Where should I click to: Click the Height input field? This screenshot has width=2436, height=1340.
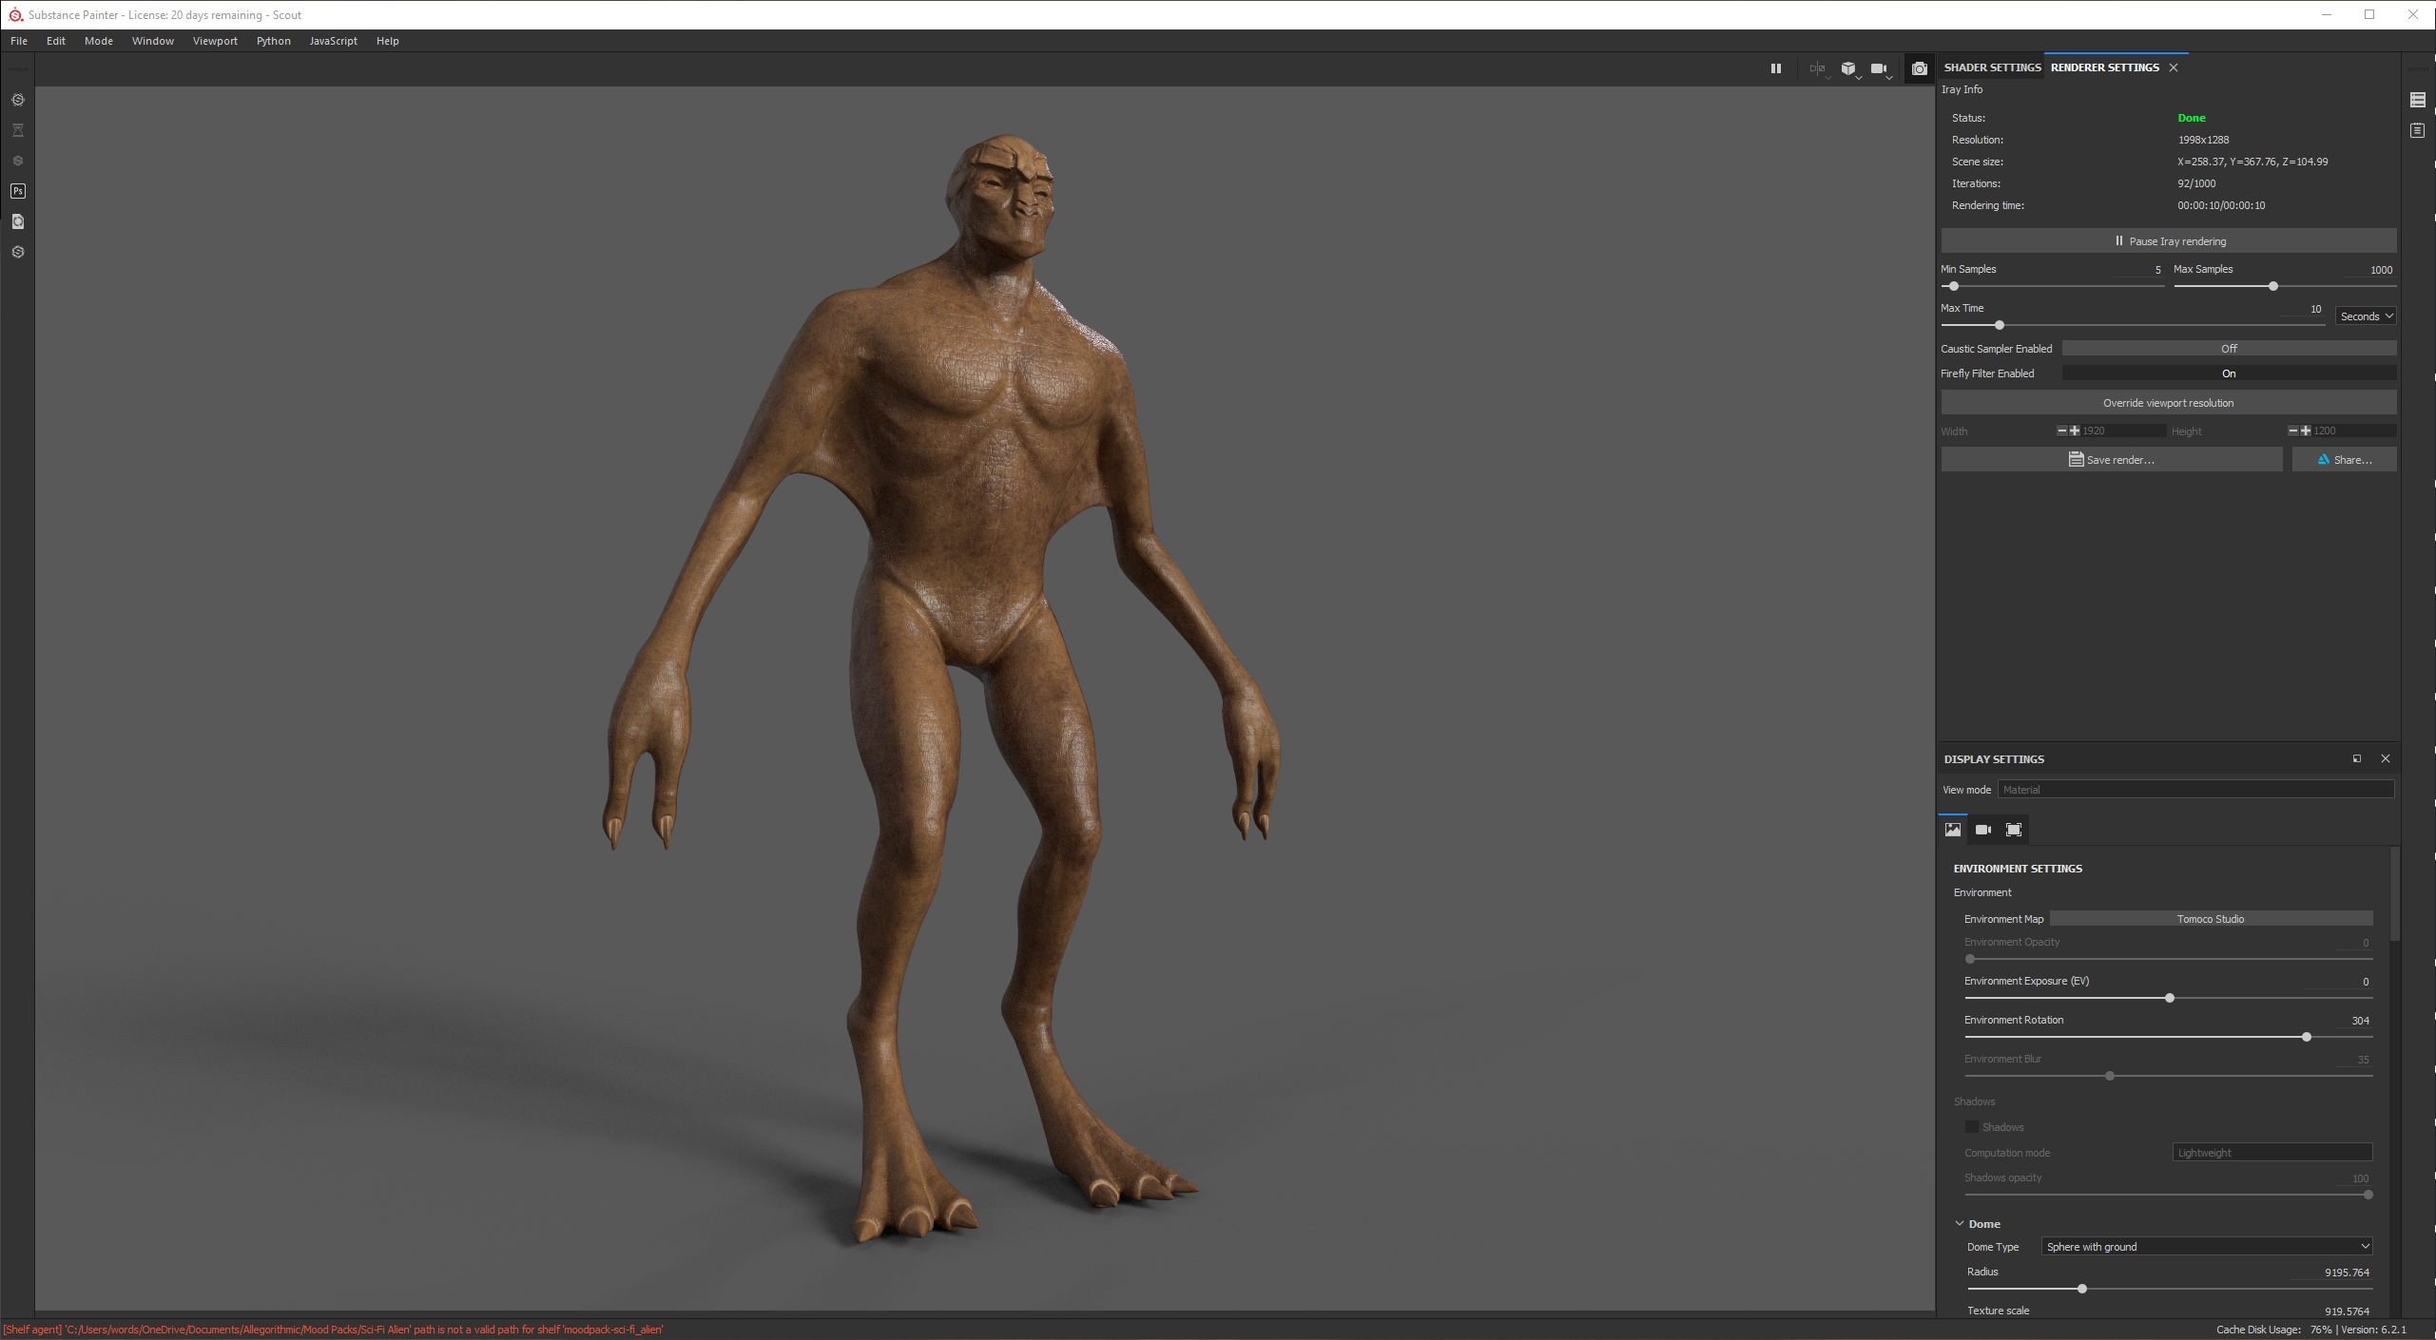2354,431
